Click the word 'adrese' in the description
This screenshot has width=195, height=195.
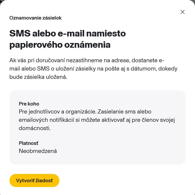120,60
